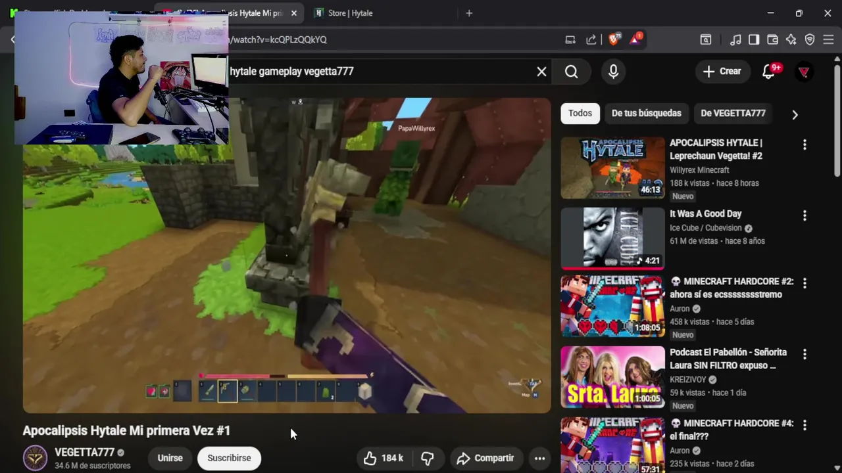Click the YouTube search magnifier button
842x473 pixels.
(571, 72)
